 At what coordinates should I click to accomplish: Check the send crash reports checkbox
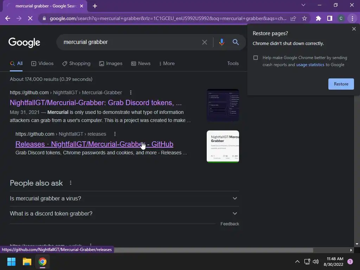click(256, 58)
